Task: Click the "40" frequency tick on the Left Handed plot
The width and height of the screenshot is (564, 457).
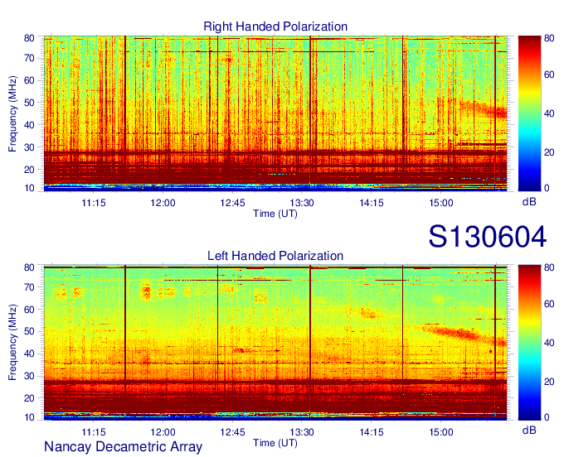Action: [x=29, y=354]
